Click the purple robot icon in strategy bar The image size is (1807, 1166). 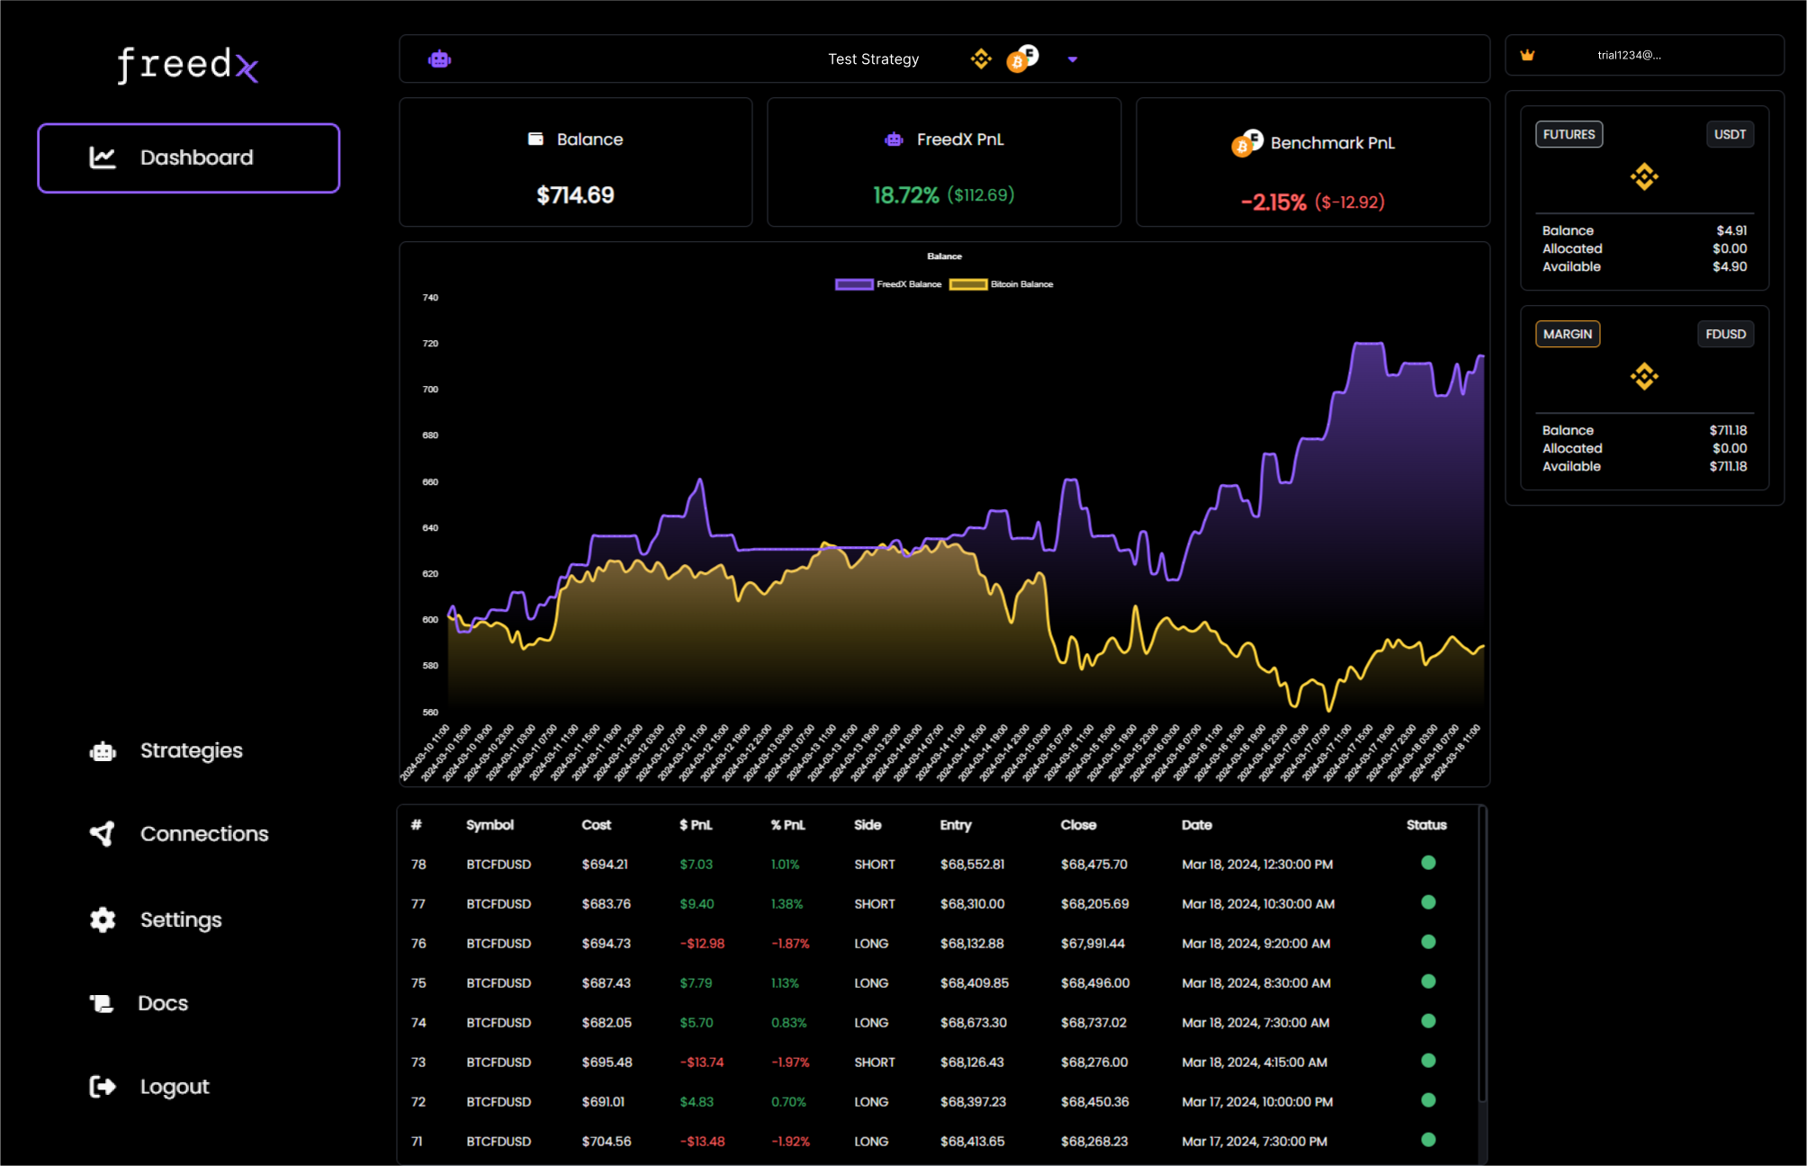click(439, 59)
